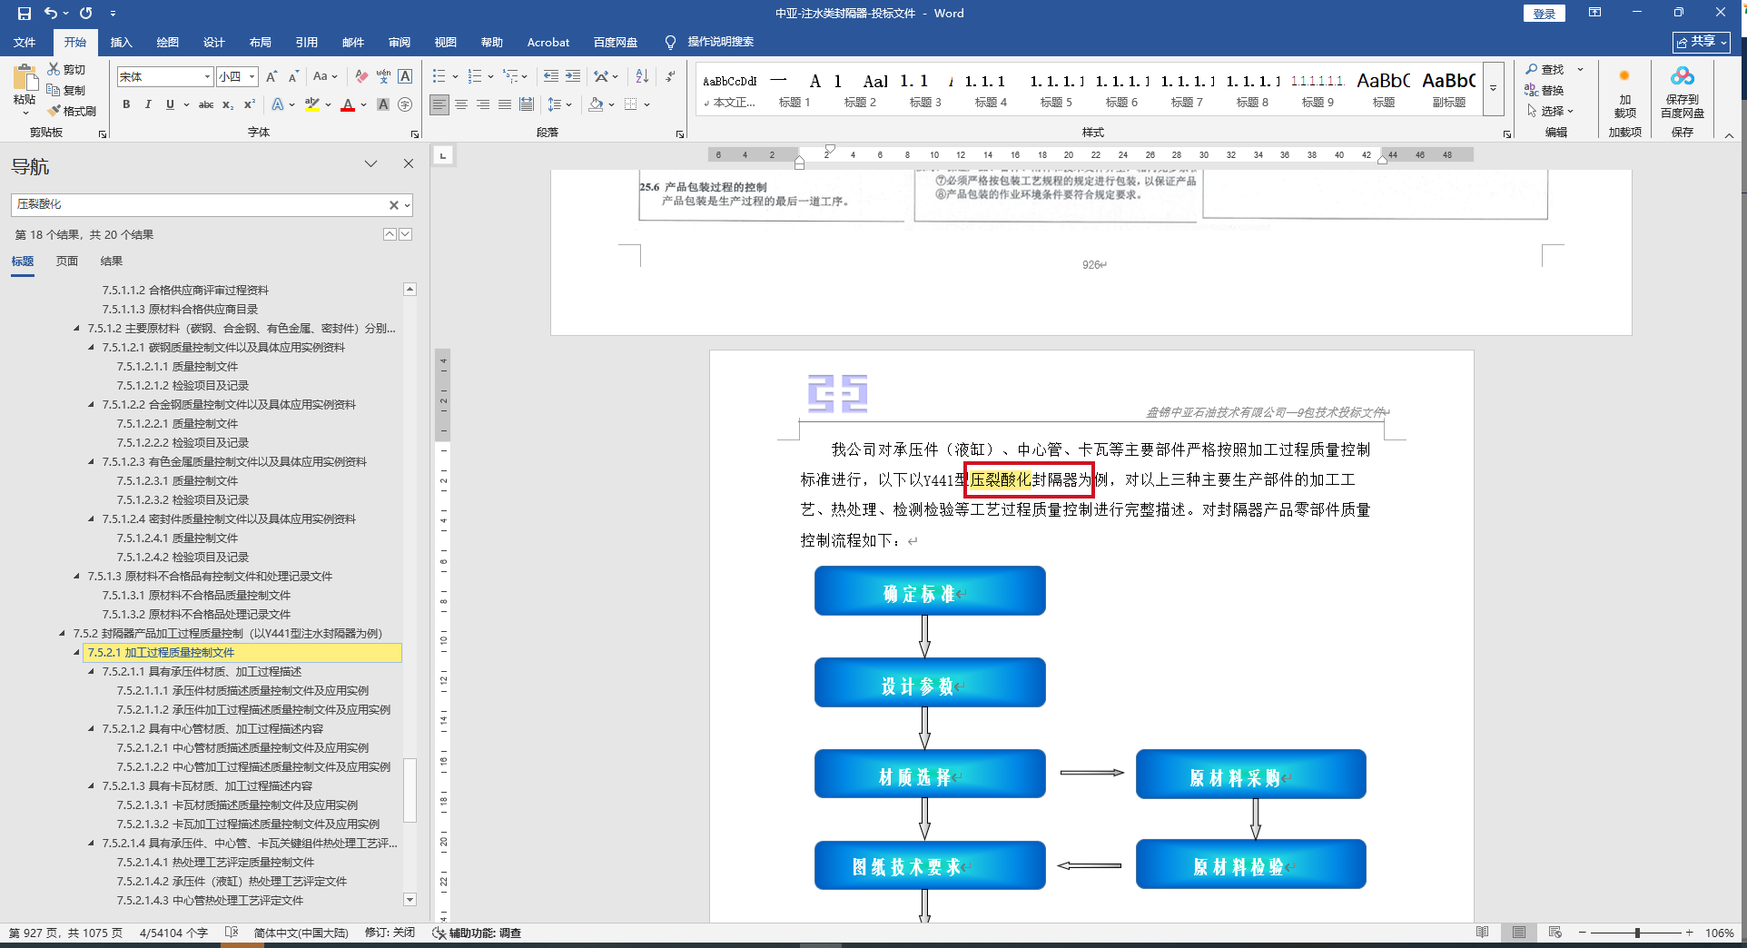
Task: Open the phonetic guide (拼音指南) tool
Action: (x=383, y=77)
